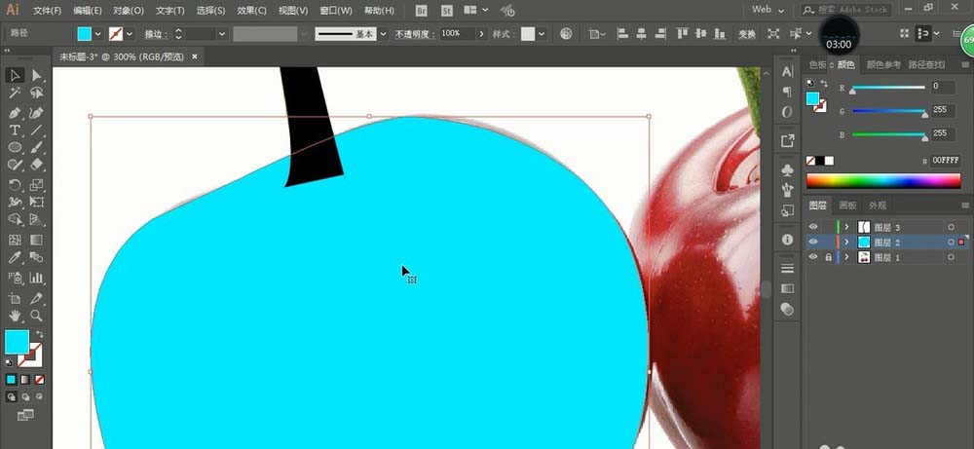Click horizontal align left icon
This screenshot has width=974, height=449.
click(x=622, y=34)
